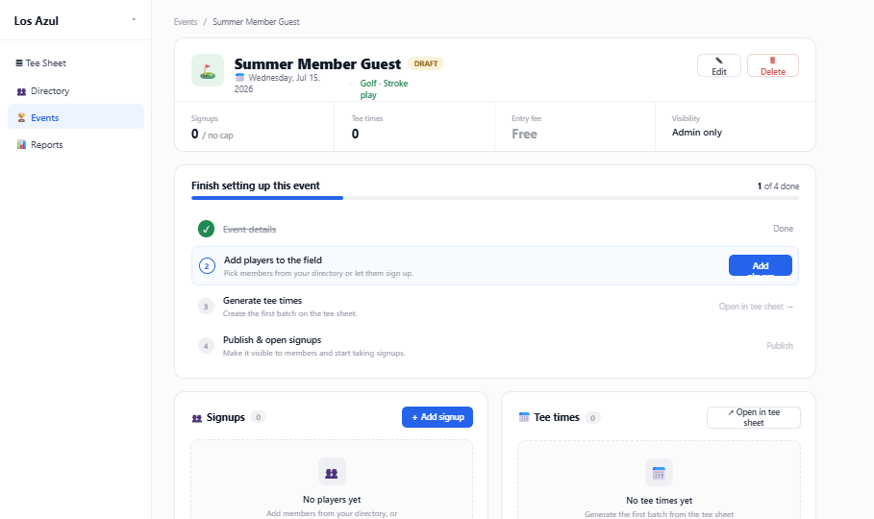874x519 pixels.
Task: Open Tee Sheet in the sidebar
Action: click(76, 63)
